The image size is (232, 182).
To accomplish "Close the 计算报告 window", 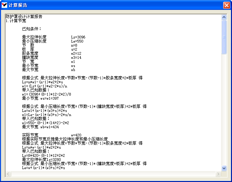I will tap(226, 5).
